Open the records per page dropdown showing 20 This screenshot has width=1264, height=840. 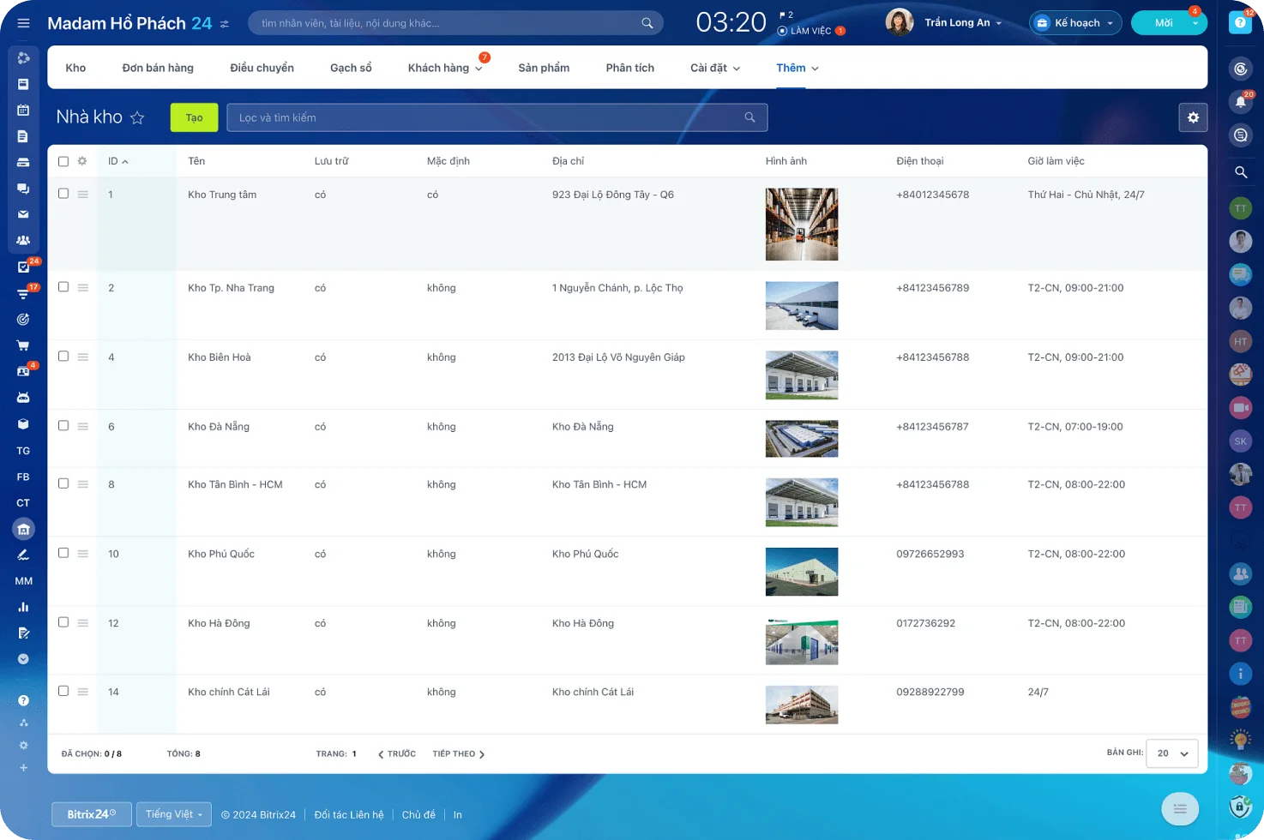point(1171,753)
